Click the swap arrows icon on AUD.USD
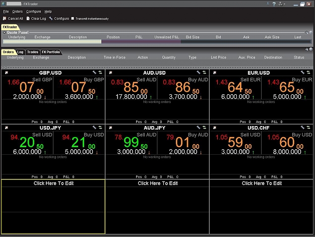 pos(204,73)
